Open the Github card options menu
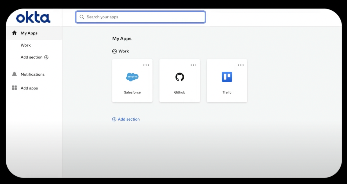This screenshot has width=347, height=184. [194, 65]
